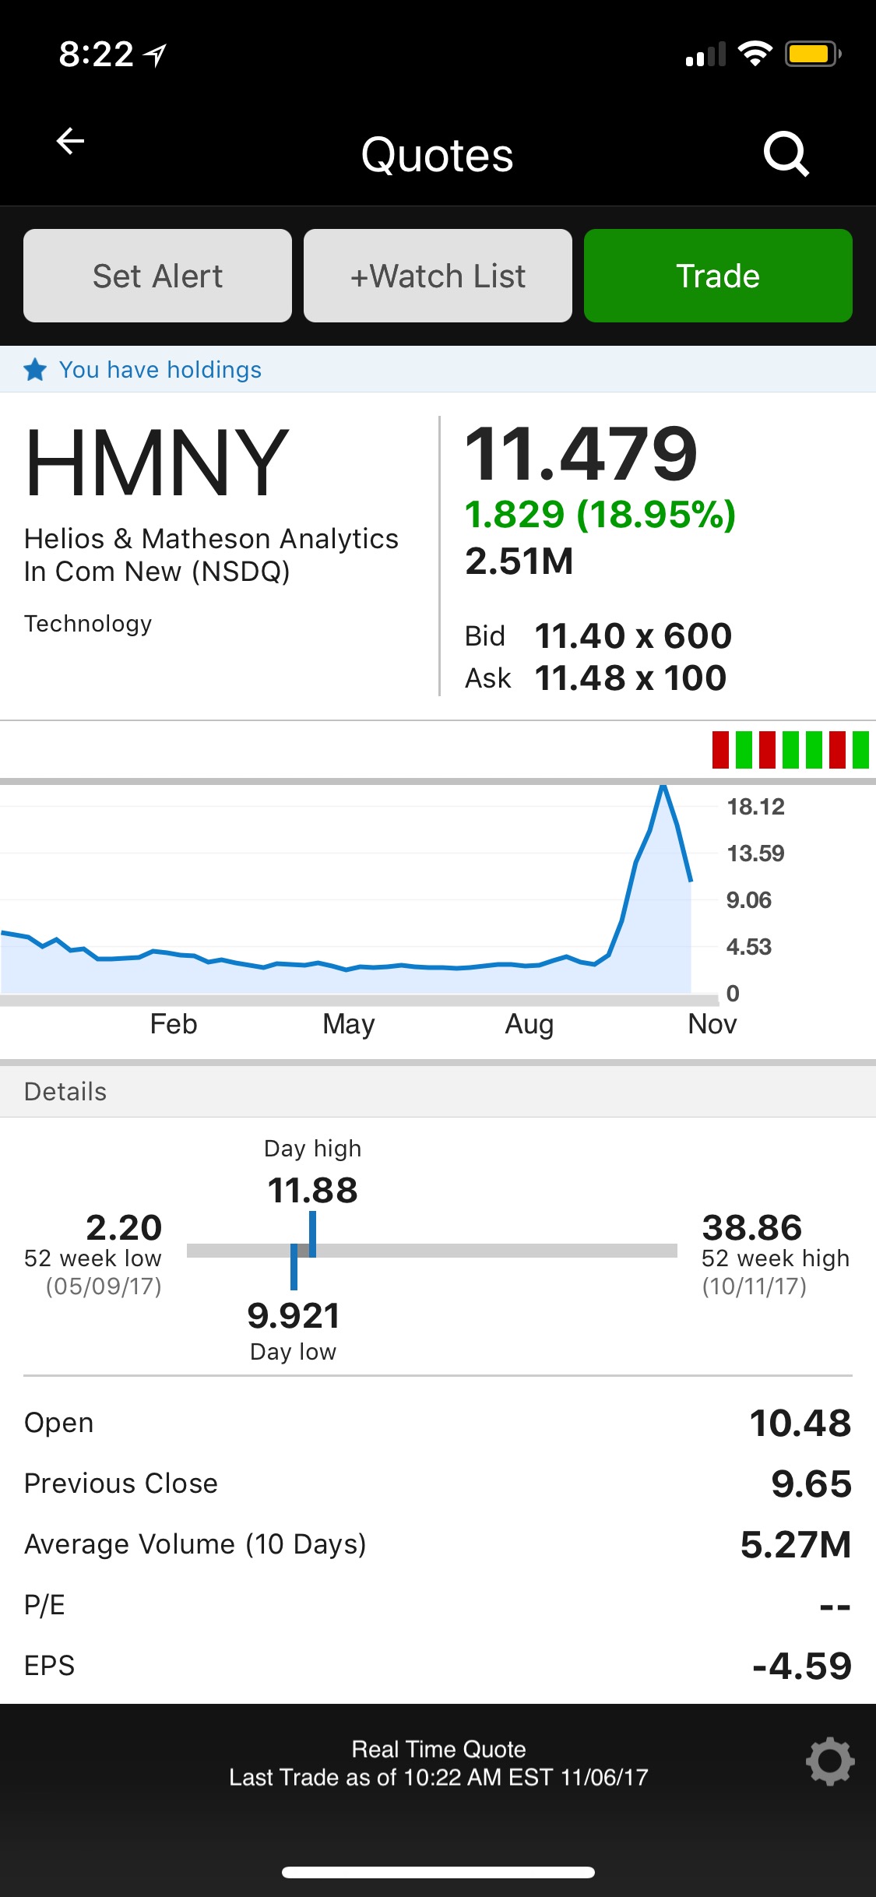Tap the blue holdings star icon
The width and height of the screenshot is (876, 1897).
[x=35, y=369]
